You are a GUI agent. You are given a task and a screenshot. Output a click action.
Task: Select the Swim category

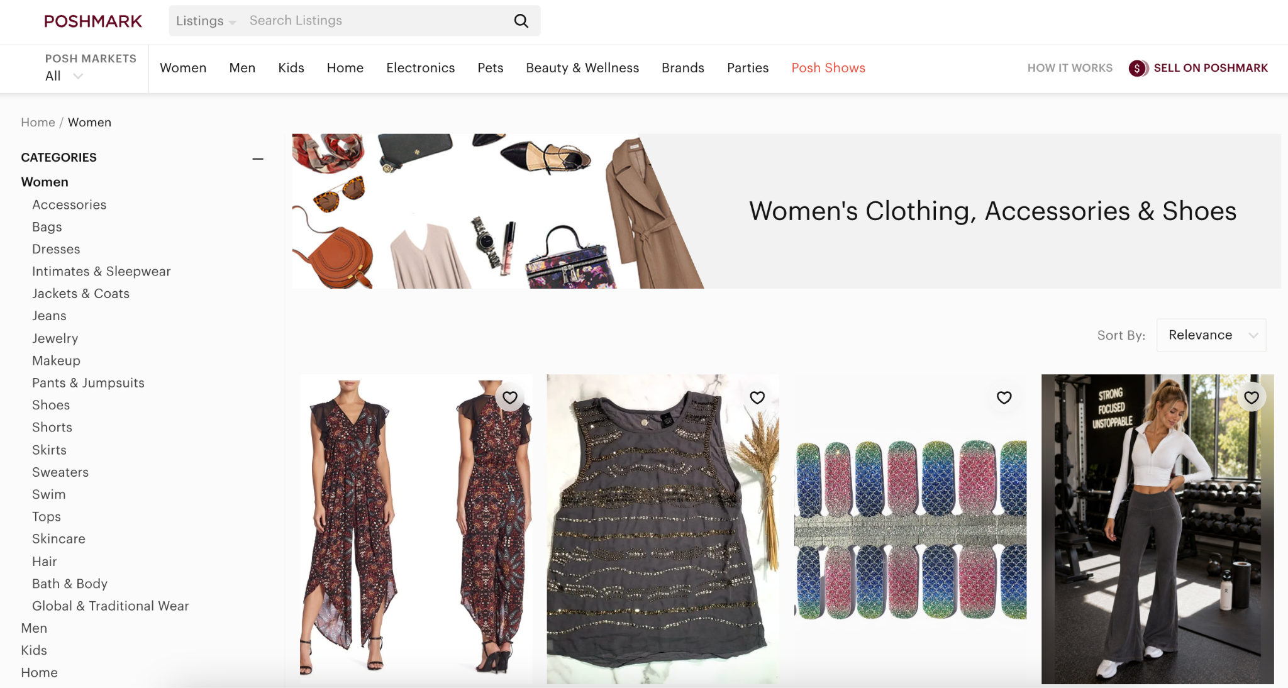[x=48, y=495]
